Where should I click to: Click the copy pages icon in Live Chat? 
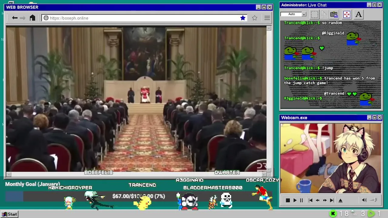click(324, 14)
